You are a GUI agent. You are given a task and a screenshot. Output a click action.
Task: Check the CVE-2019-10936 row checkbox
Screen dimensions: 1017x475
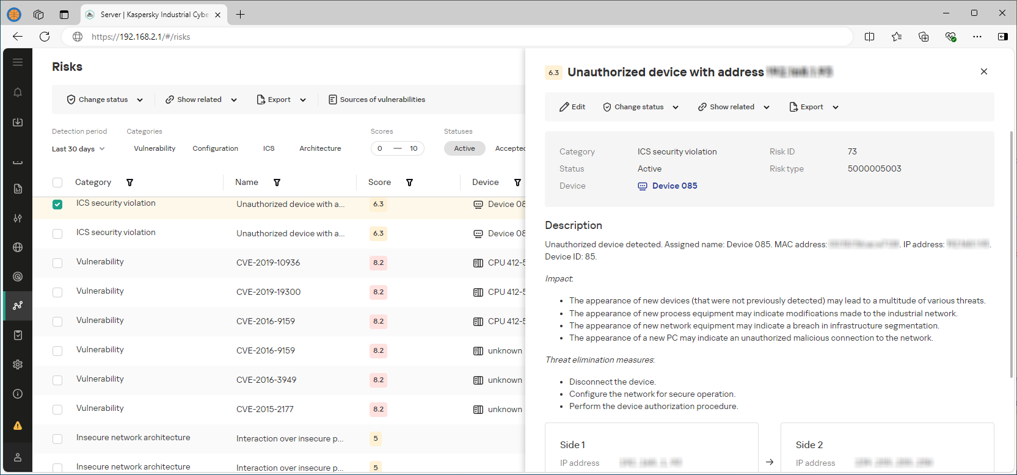coord(57,263)
